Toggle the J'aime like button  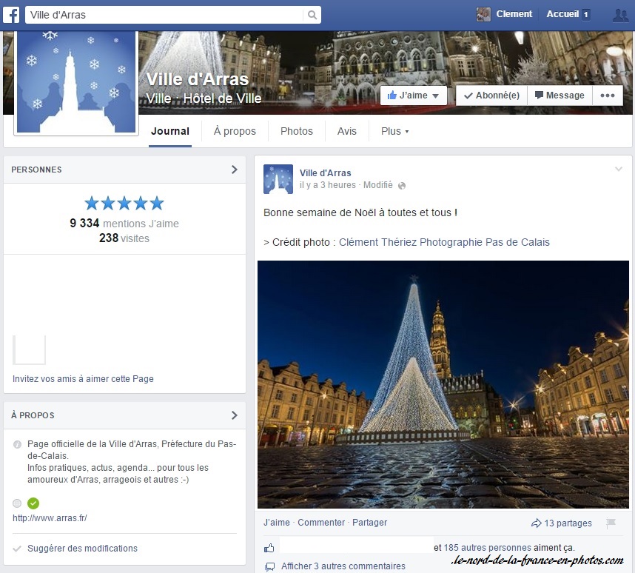pos(414,95)
